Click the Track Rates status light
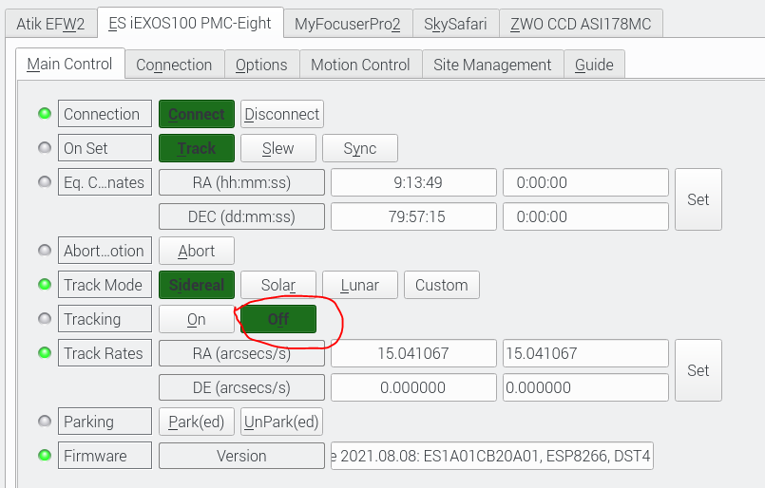 point(45,352)
